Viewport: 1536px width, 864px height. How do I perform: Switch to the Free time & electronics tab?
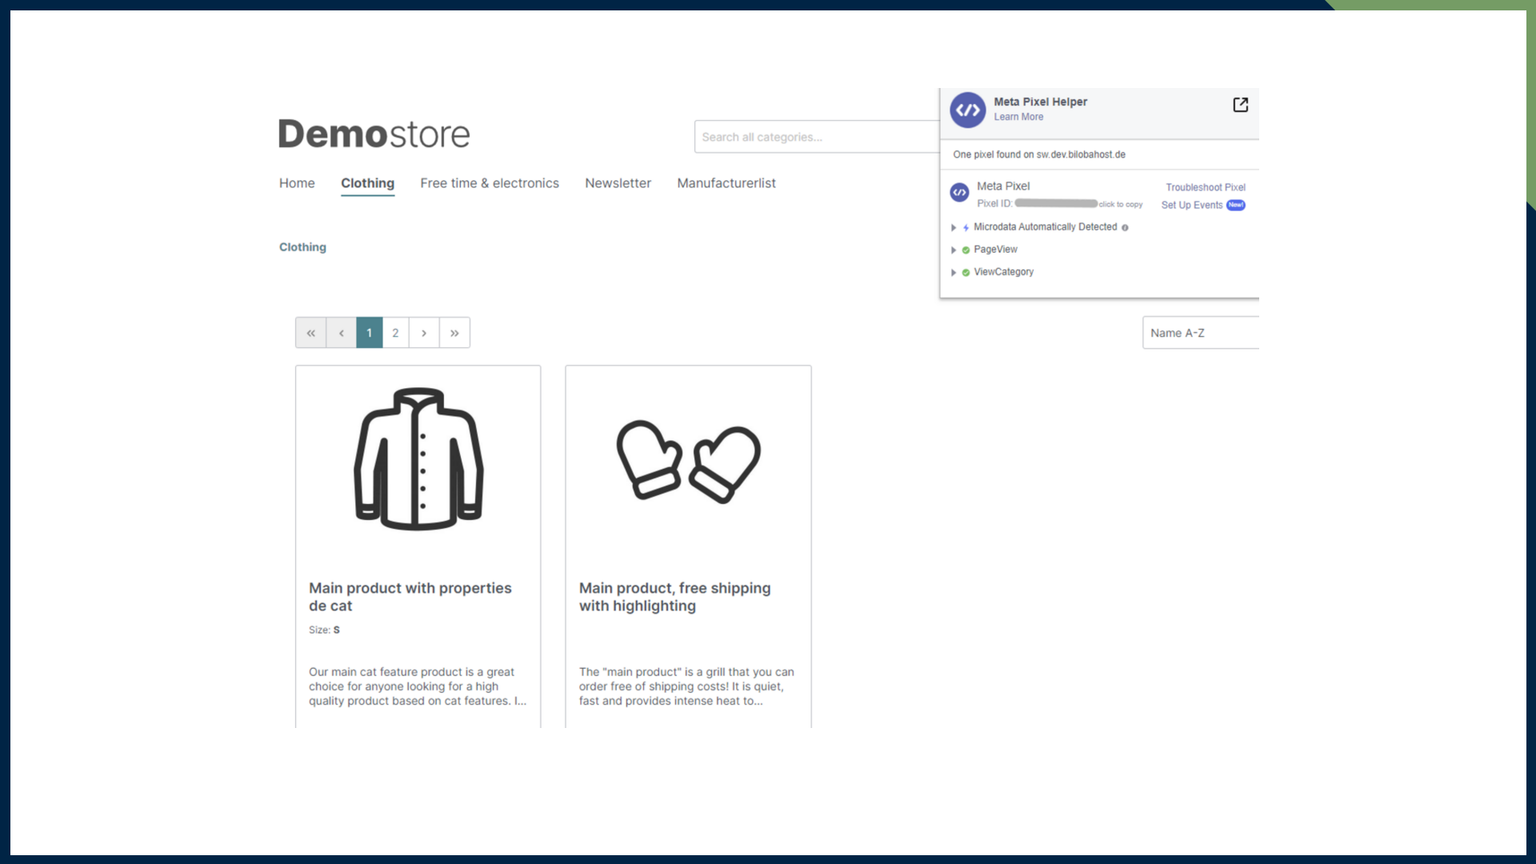coord(490,183)
